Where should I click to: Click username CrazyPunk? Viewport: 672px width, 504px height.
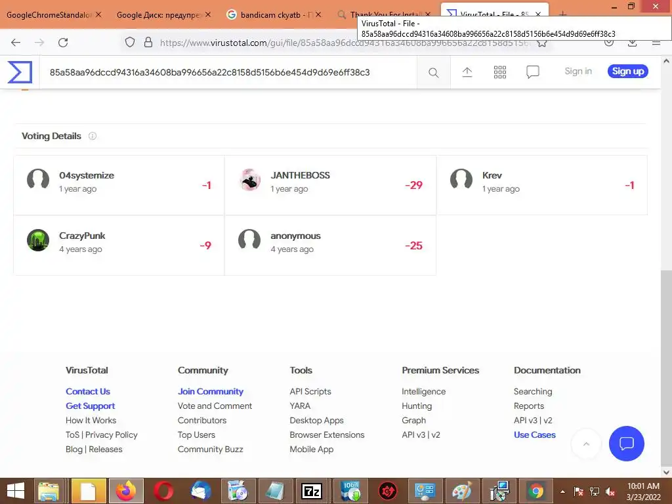[x=82, y=236]
